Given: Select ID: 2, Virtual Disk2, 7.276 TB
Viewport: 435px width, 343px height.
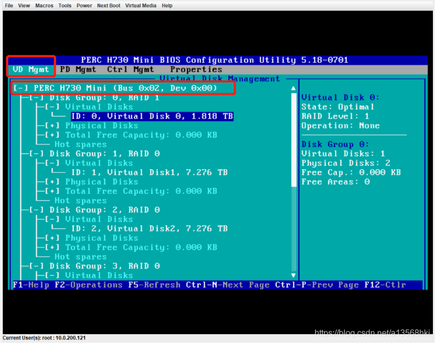Looking at the screenshot, I should tap(149, 229).
